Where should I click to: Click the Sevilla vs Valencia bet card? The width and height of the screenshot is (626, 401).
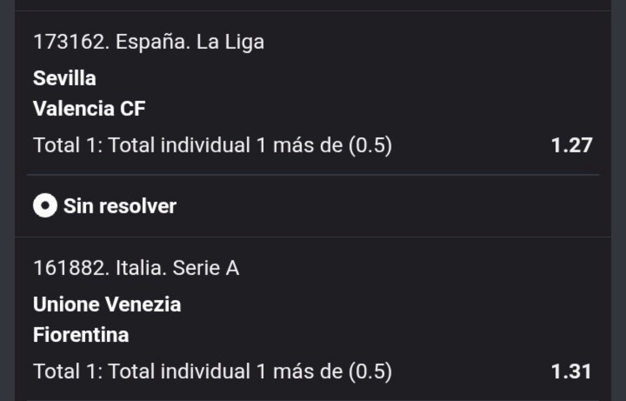coord(313,124)
